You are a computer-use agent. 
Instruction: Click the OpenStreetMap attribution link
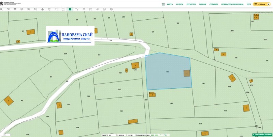point(262,134)
